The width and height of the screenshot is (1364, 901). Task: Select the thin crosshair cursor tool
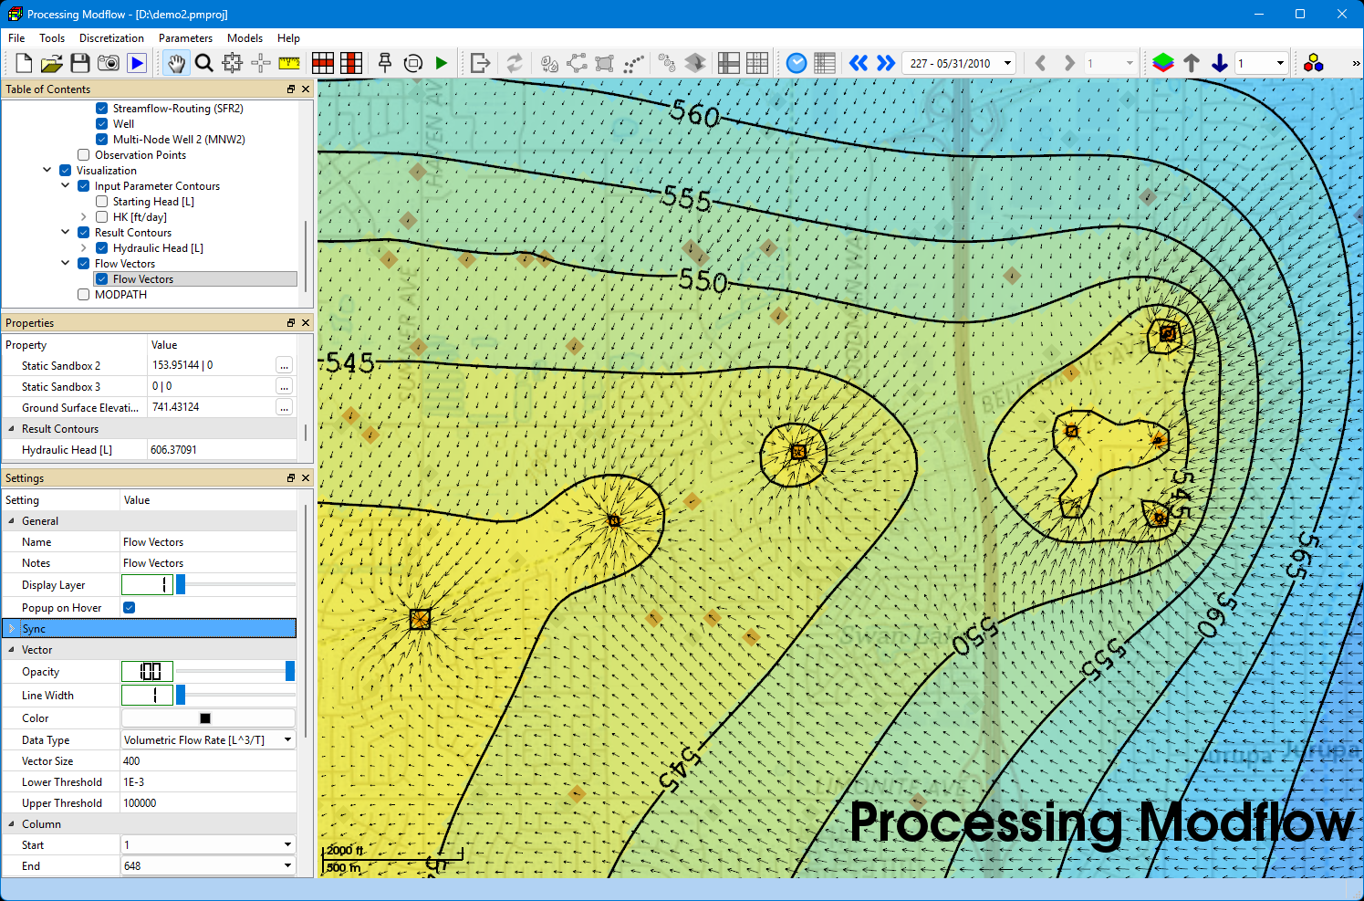pyautogui.click(x=261, y=63)
